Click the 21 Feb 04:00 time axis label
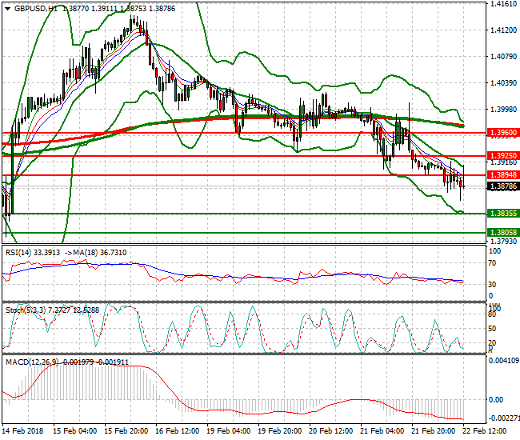Viewport: 520px width, 440px height. [x=382, y=431]
